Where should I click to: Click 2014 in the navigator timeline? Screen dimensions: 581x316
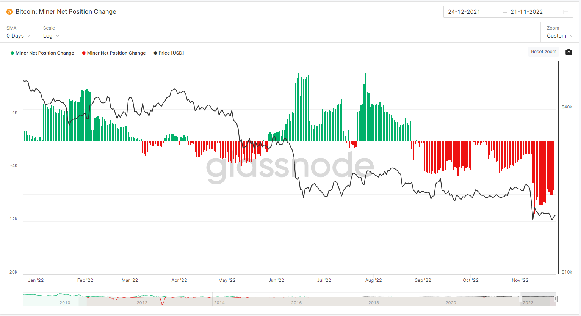[219, 303]
